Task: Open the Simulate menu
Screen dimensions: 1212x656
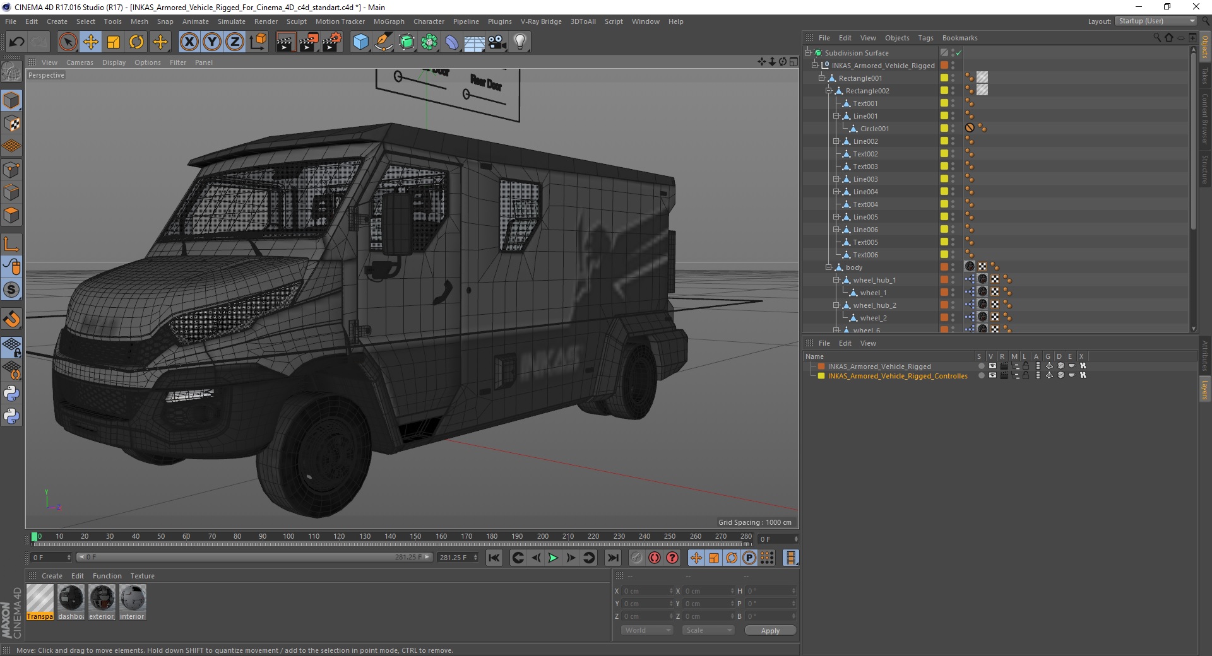Action: pyautogui.click(x=231, y=21)
